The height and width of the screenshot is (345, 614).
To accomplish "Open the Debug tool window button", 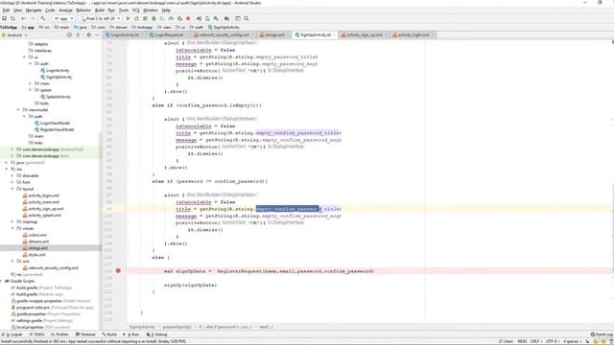I will point(156,334).
